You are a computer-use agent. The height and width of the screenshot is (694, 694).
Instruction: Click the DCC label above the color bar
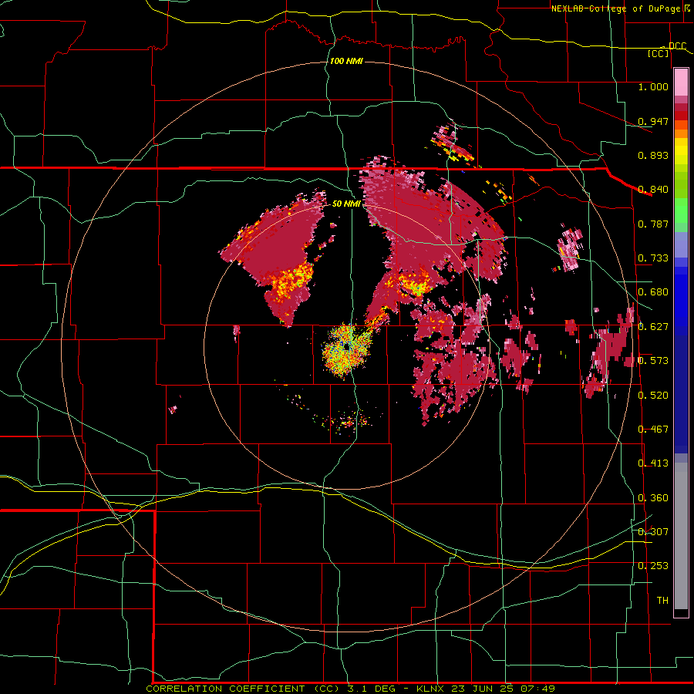[x=677, y=46]
